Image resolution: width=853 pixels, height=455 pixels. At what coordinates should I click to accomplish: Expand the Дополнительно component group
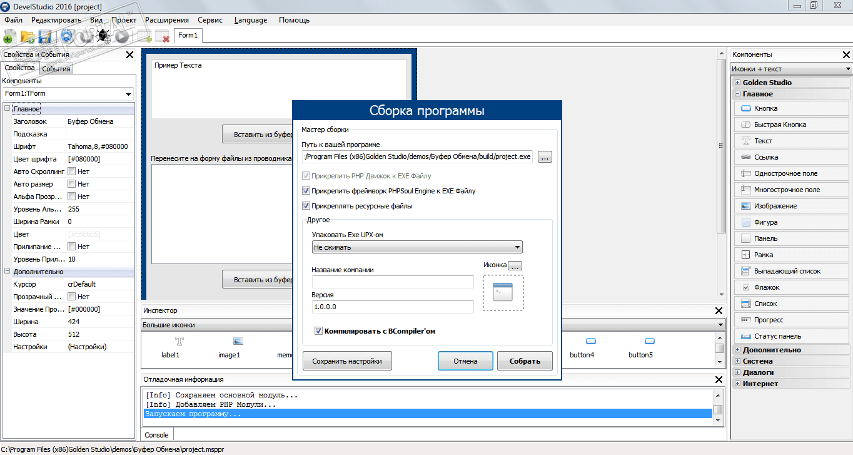tap(738, 350)
